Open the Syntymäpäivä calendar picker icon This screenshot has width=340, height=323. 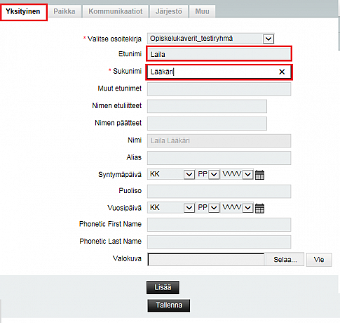pos(259,175)
